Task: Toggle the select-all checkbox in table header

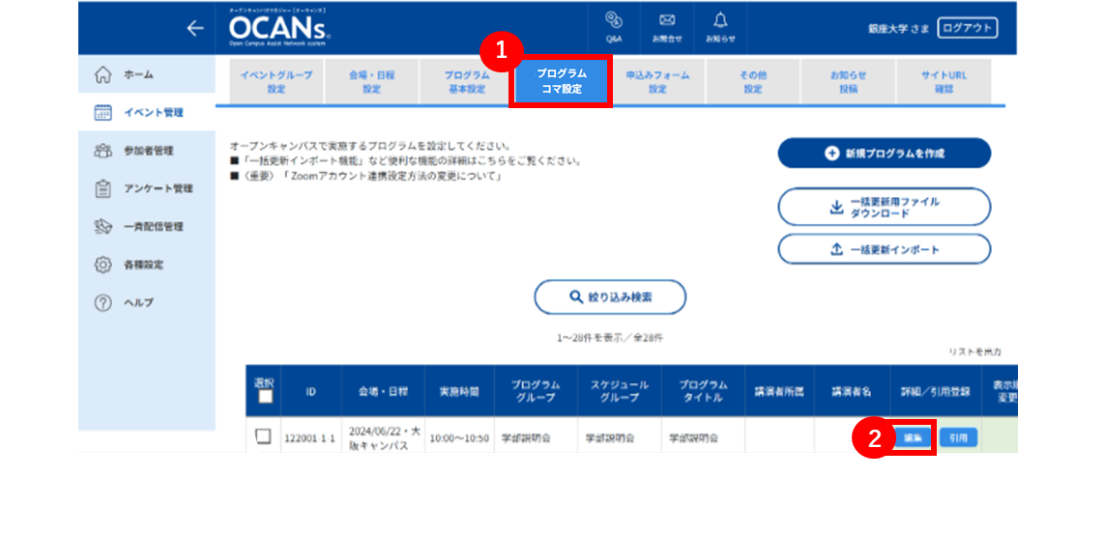Action: (263, 397)
